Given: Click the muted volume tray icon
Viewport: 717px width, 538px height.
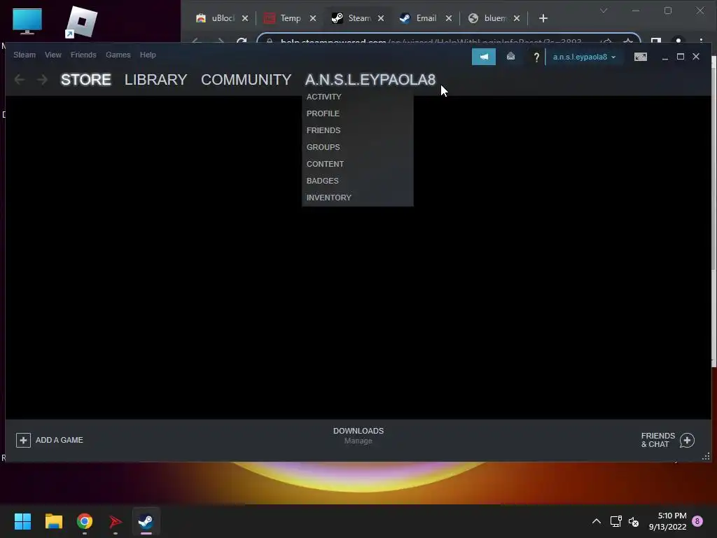Looking at the screenshot, I should [x=634, y=521].
